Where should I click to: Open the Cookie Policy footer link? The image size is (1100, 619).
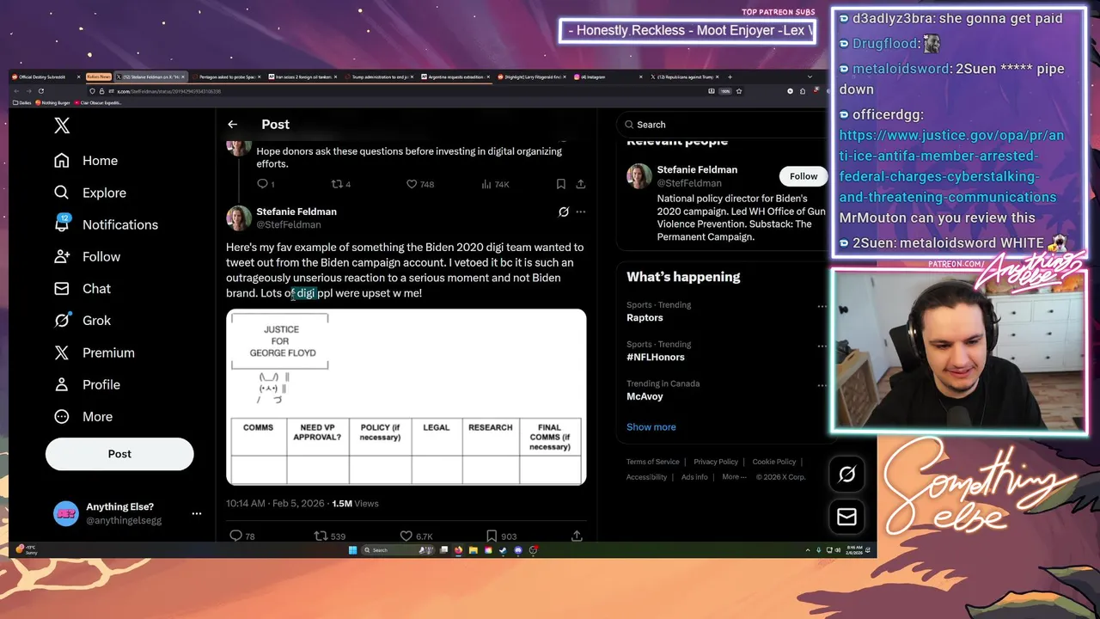(x=774, y=462)
